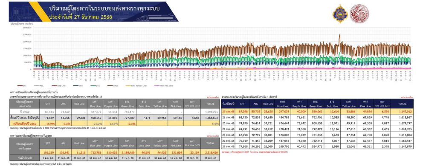Click the 'ปี 2562' row label in average table
This screenshot has height=166, width=423.
pos(25,111)
